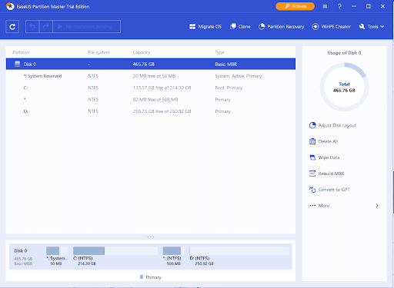Image resolution: width=394 pixels, height=288 pixels.
Task: Click the System, Active, Primary type cell
Action: click(x=239, y=76)
